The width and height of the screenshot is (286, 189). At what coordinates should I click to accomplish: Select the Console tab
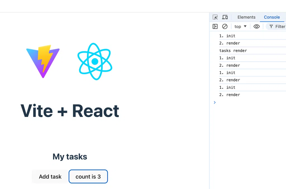point(272,17)
